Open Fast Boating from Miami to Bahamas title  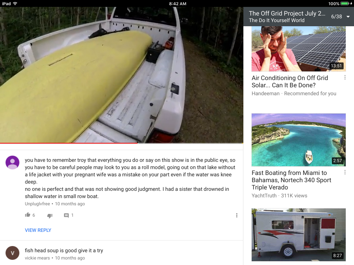291,180
